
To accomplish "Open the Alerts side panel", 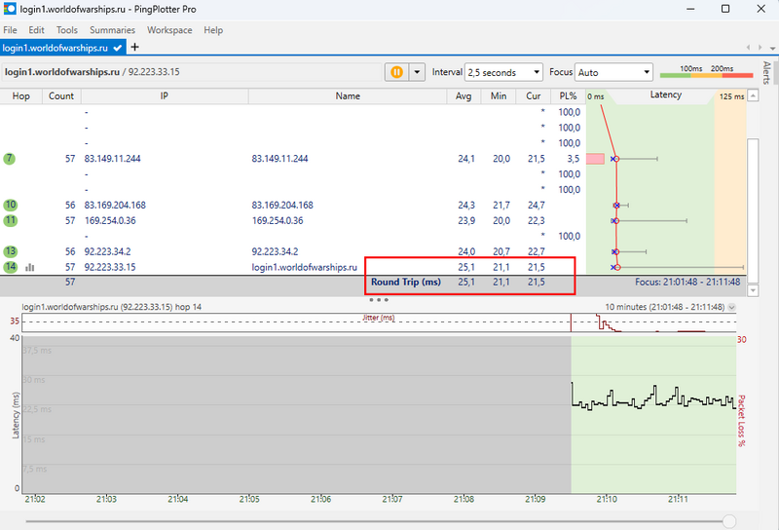I will (x=766, y=73).
